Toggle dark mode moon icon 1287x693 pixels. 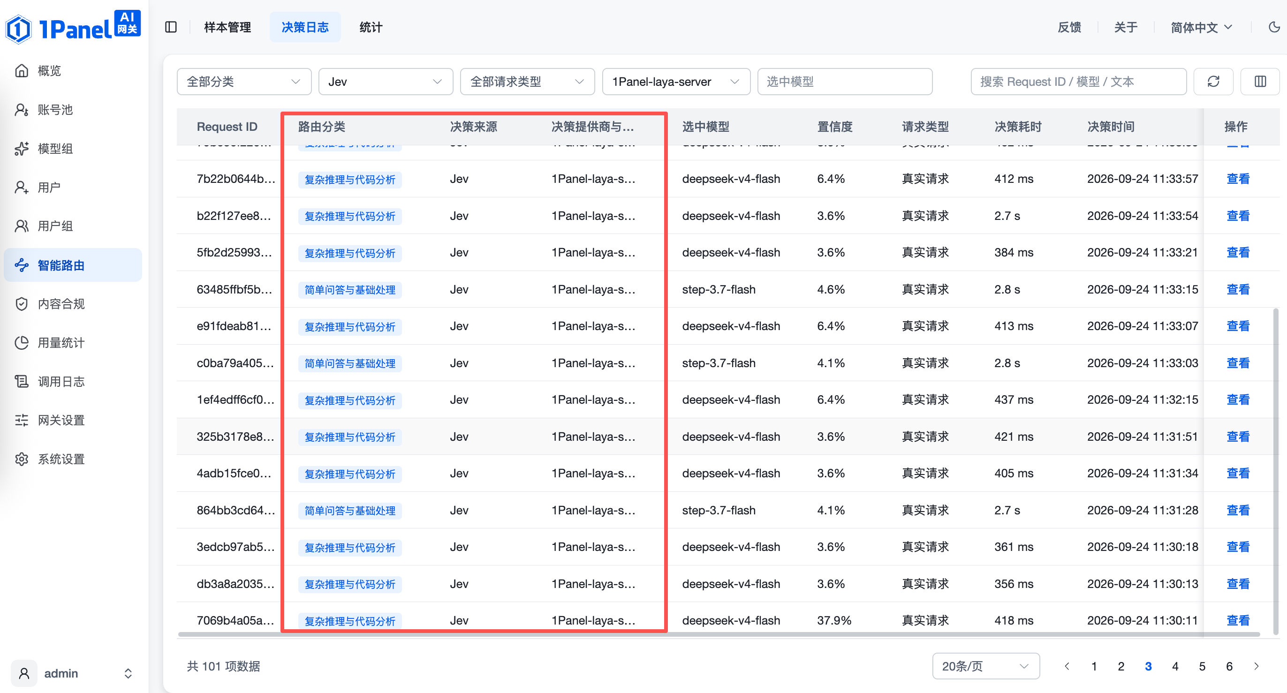coord(1274,27)
